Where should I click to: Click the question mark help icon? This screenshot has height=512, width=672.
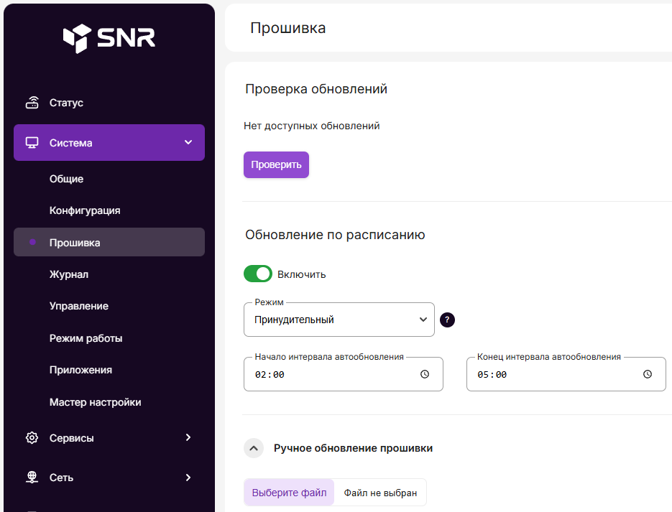pyautogui.click(x=447, y=320)
